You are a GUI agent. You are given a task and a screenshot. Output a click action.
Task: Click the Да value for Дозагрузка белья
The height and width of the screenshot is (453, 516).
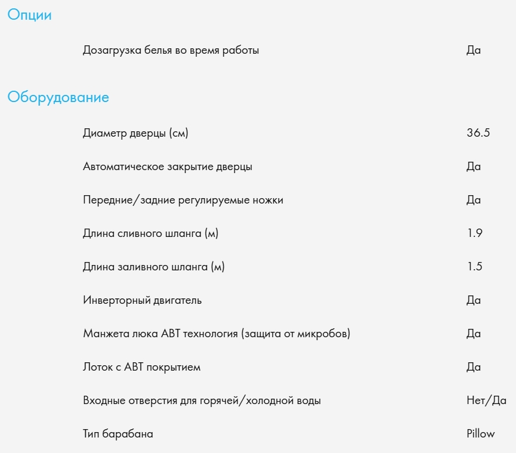point(473,50)
